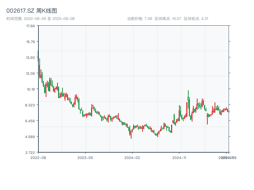Click the 当前价格 7.48 label
Viewport: 254px width, 190px height.
point(139,19)
